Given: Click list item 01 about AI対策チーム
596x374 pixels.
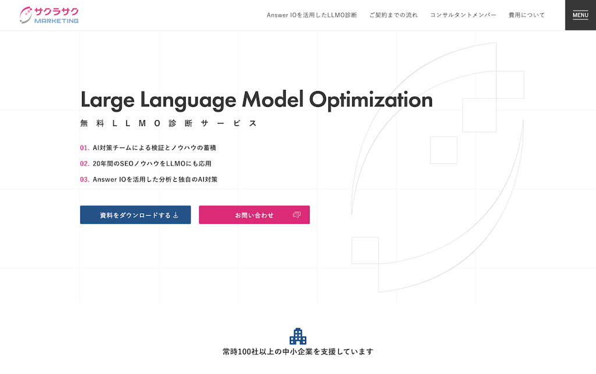Looking at the screenshot, I should (x=147, y=148).
